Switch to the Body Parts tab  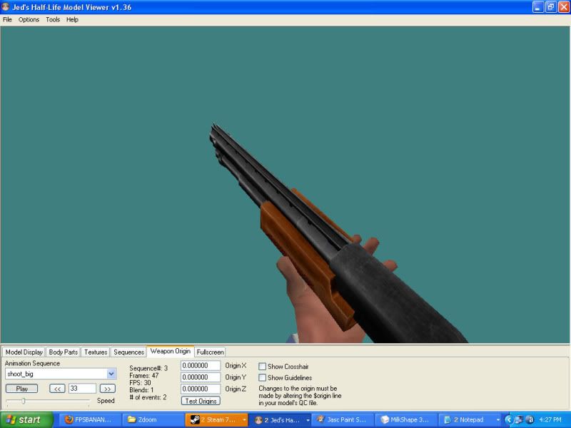click(63, 352)
